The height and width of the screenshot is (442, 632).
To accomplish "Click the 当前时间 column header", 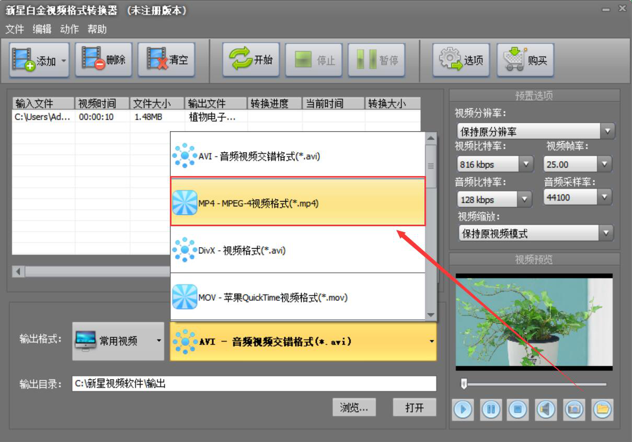I will tap(334, 103).
